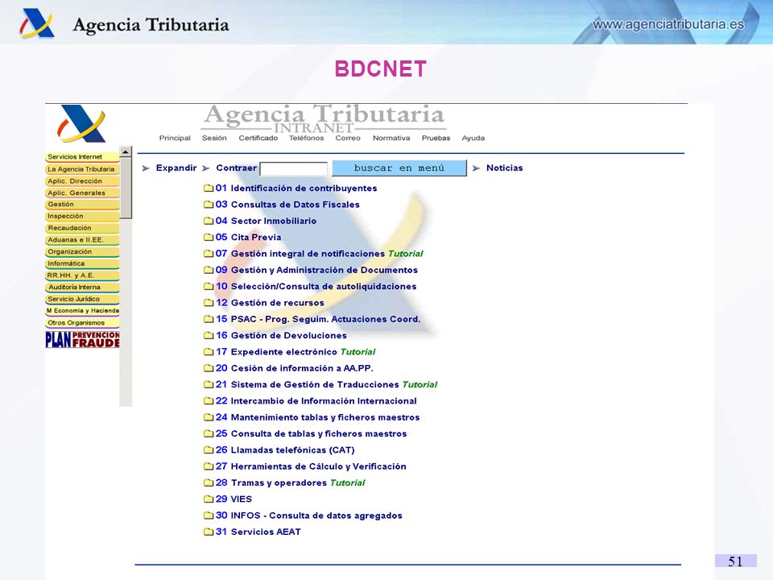773x580 pixels.
Task: Select Servicios Internet sidebar button
Action: [x=82, y=157]
